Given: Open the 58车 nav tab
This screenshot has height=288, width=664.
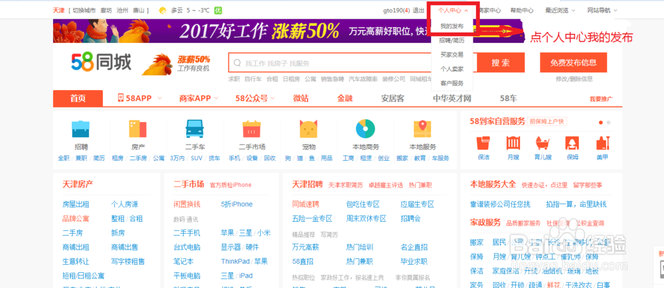Looking at the screenshot, I should [x=508, y=99].
